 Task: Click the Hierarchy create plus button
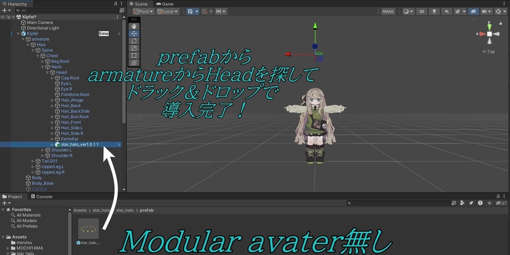coord(6,10)
